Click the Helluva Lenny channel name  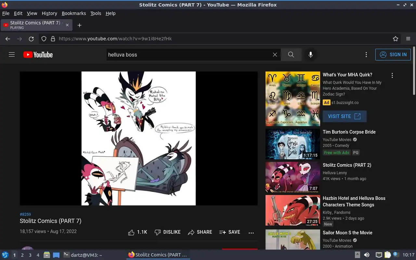pos(335,173)
